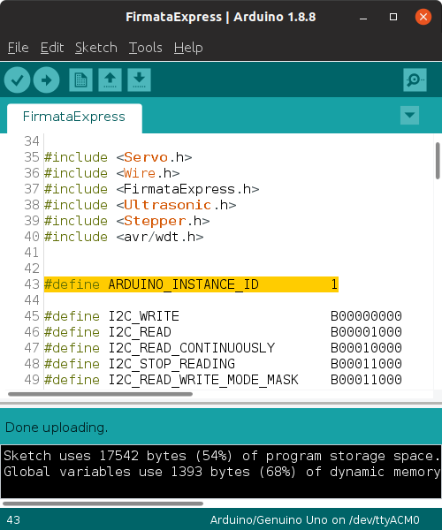Select the FirmataExpress sketch tab

click(x=74, y=117)
